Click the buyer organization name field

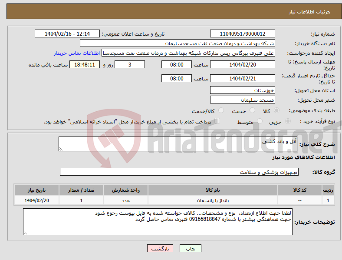(x=178, y=43)
